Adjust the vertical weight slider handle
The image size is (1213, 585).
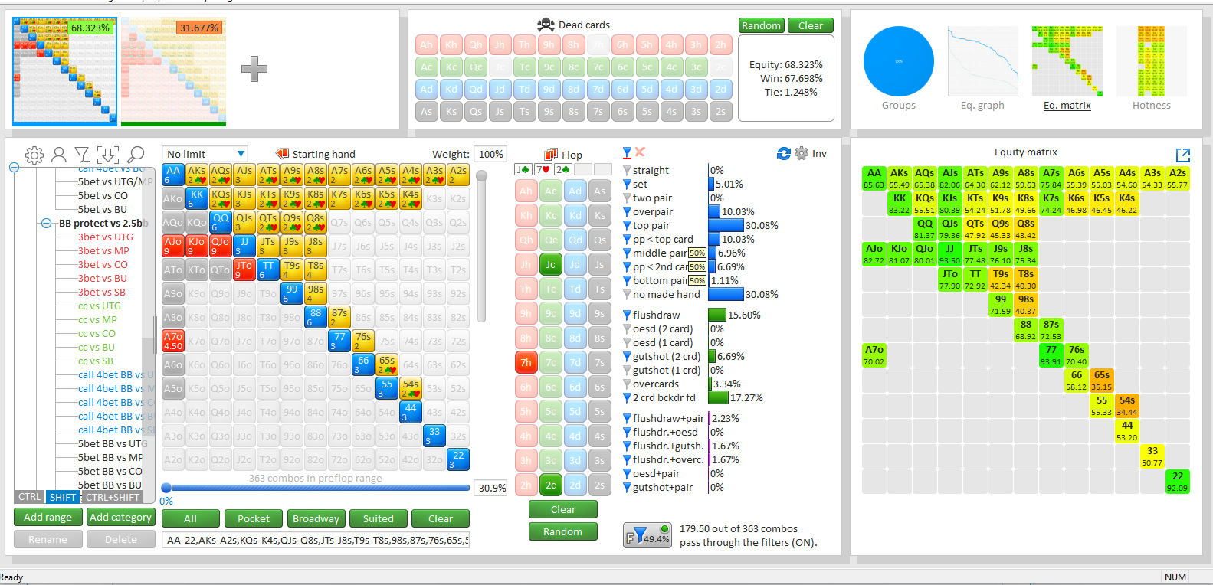pyautogui.click(x=482, y=176)
